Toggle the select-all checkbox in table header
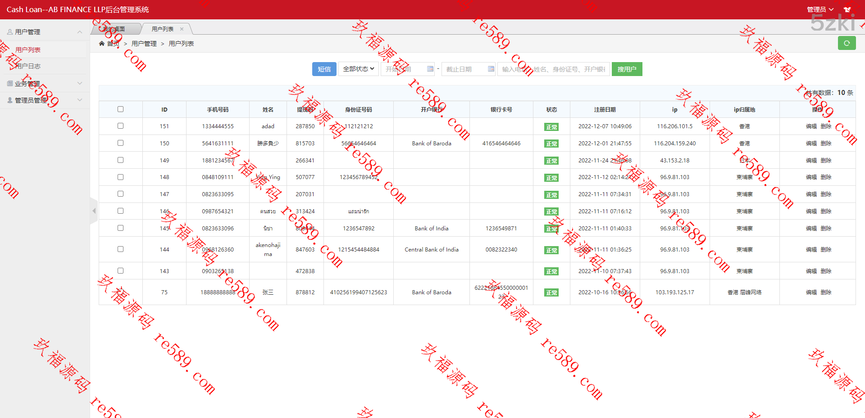This screenshot has height=418, width=865. coord(120,109)
